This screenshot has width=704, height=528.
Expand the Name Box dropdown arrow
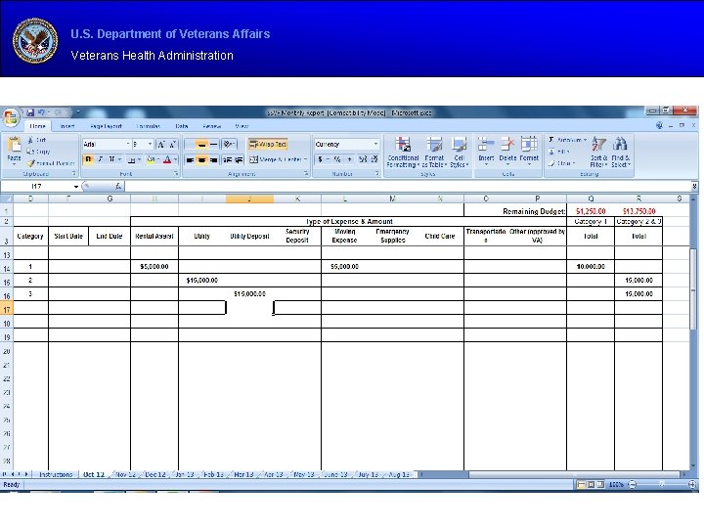[76, 187]
